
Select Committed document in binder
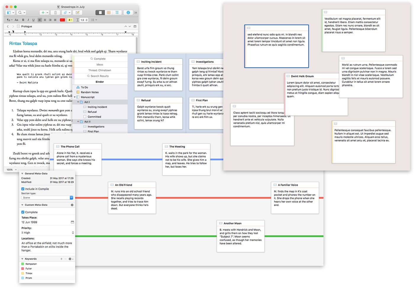94,117
